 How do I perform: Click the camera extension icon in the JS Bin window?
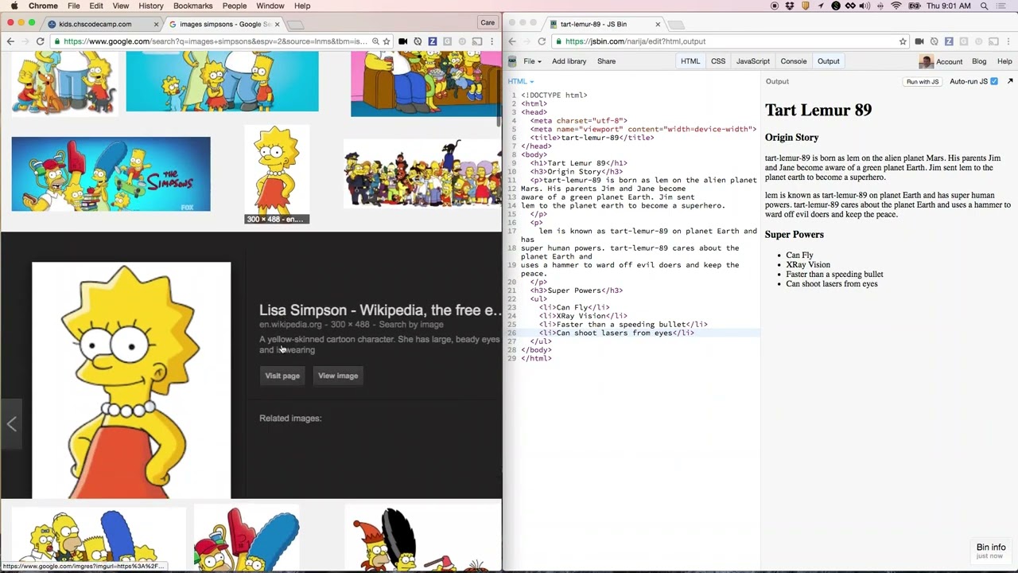point(919,41)
